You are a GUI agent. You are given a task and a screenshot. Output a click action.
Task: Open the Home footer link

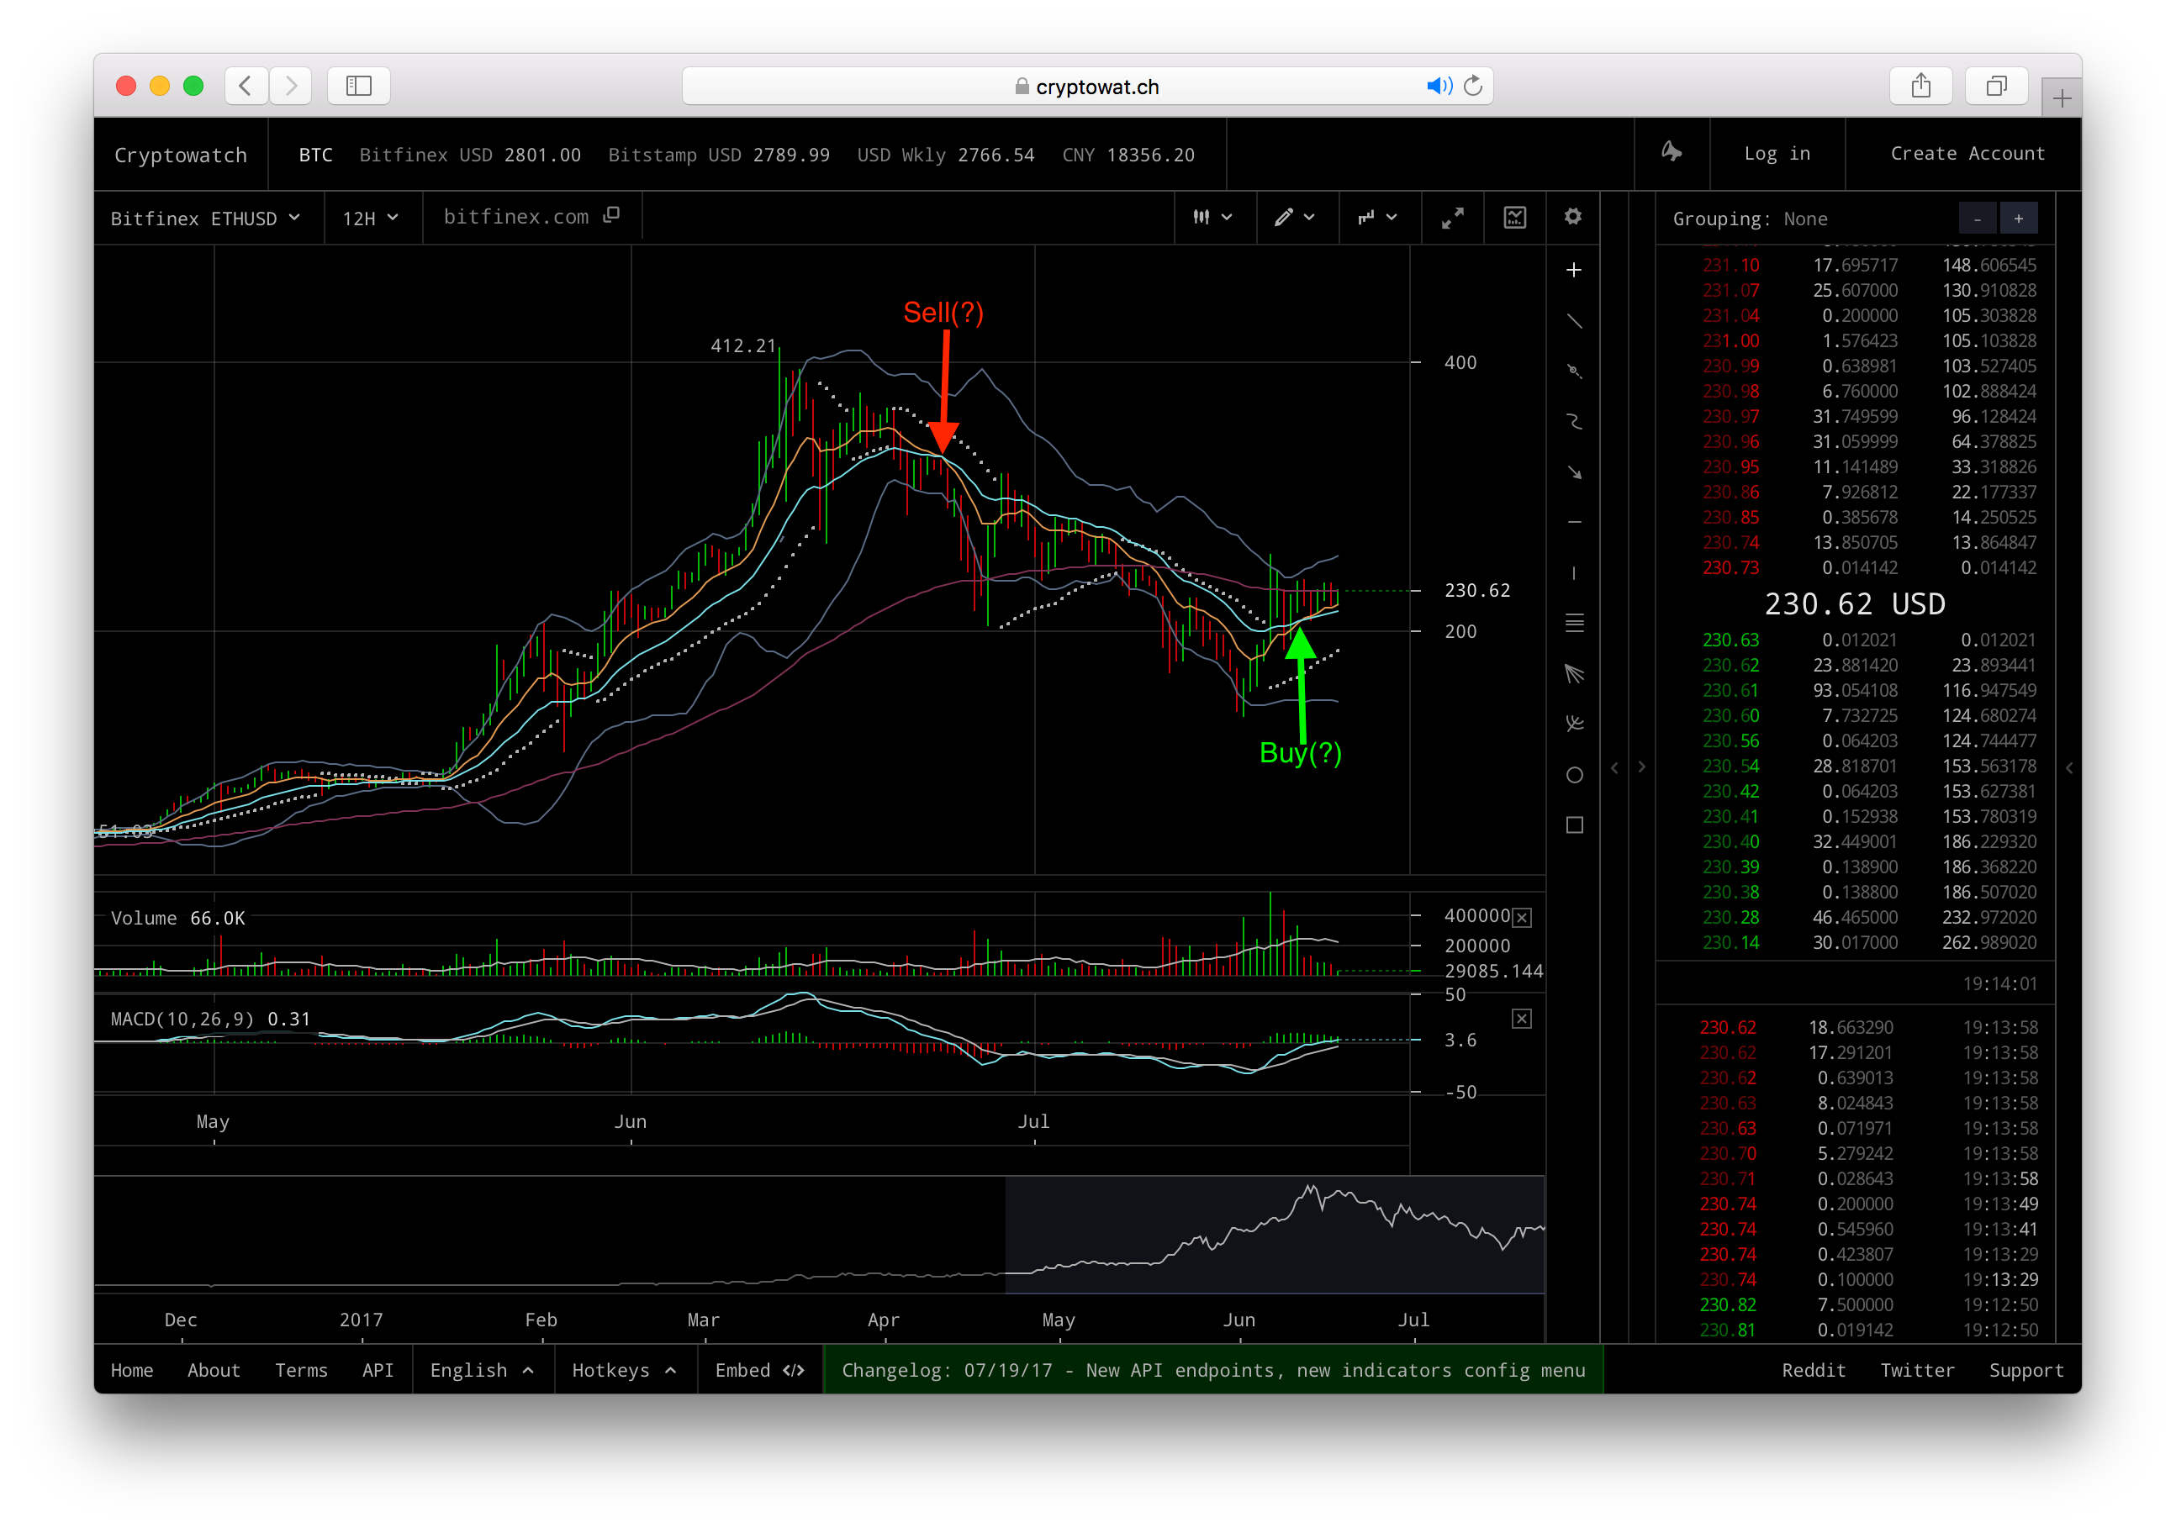coord(132,1370)
